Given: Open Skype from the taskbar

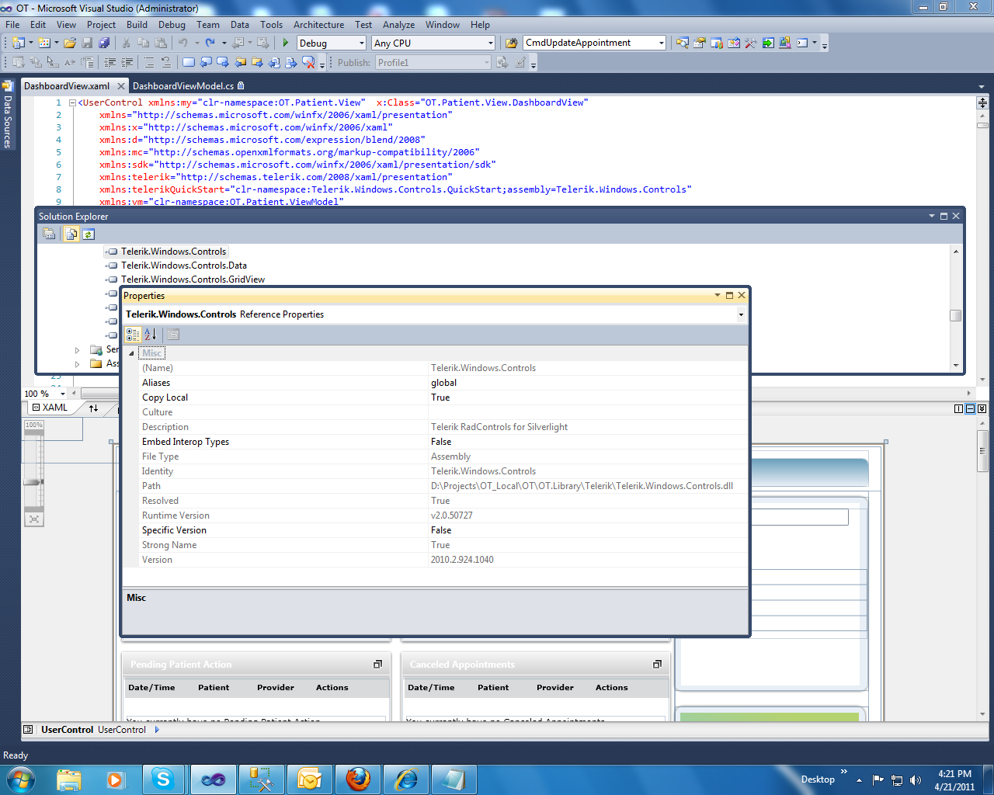Looking at the screenshot, I should (x=164, y=779).
